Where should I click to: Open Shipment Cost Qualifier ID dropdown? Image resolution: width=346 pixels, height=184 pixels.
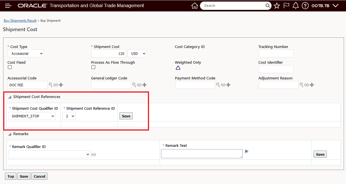click(32, 116)
